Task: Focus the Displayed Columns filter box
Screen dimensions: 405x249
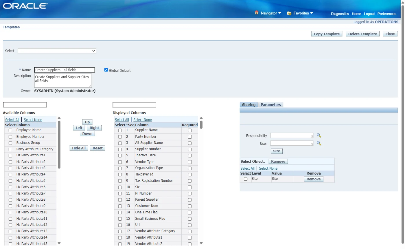Action: coord(134,105)
